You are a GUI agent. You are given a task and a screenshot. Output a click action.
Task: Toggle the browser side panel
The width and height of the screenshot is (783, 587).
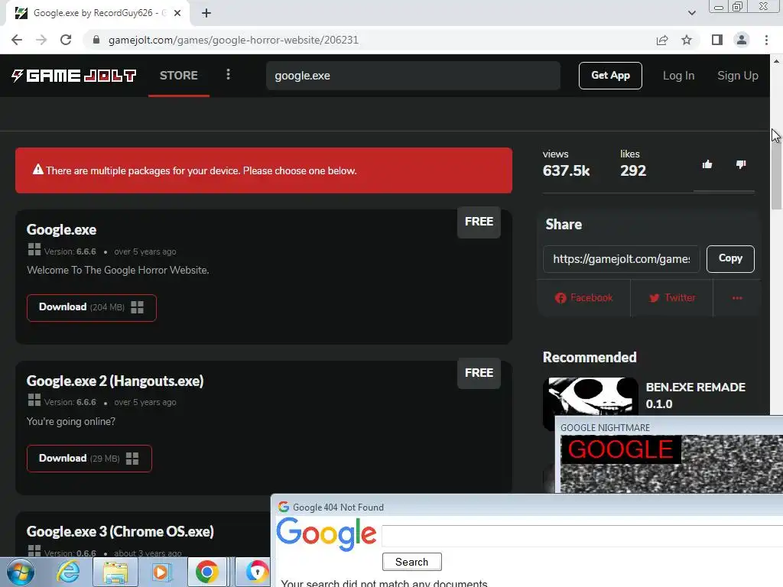pos(717,40)
